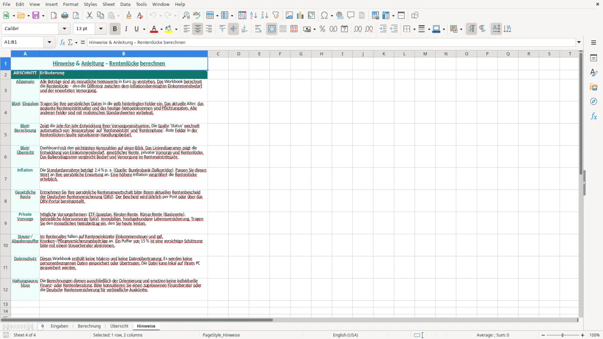Screen dimensions: 603x339
Task: Toggle Center Horizontally alignment
Action: click(x=197, y=29)
